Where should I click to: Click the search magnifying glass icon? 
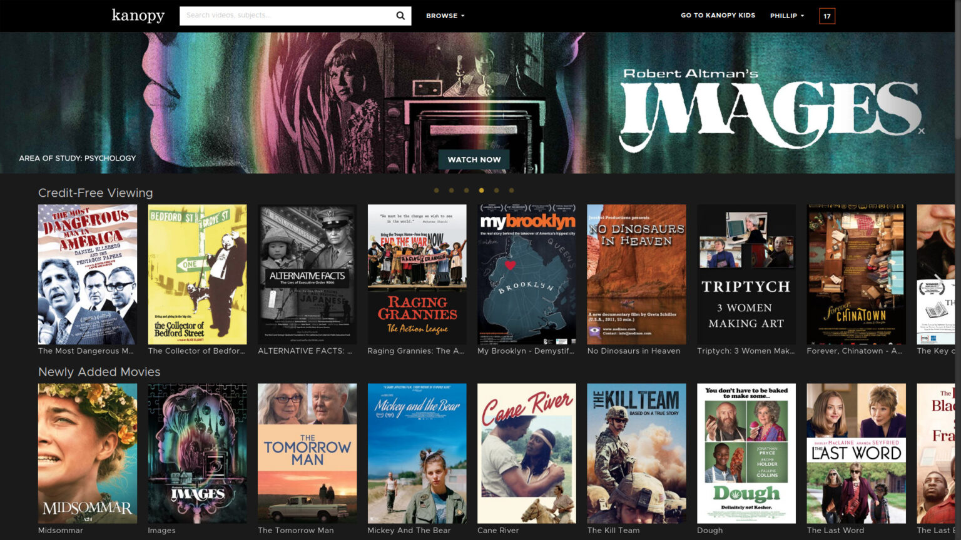(x=400, y=15)
